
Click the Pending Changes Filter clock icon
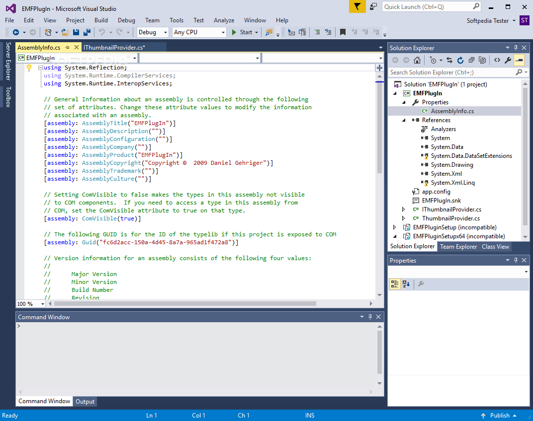pyautogui.click(x=433, y=60)
